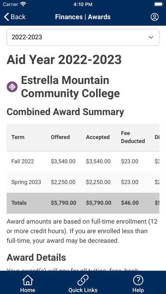
Task: Tap the Help question mark icon
Action: [138, 280]
